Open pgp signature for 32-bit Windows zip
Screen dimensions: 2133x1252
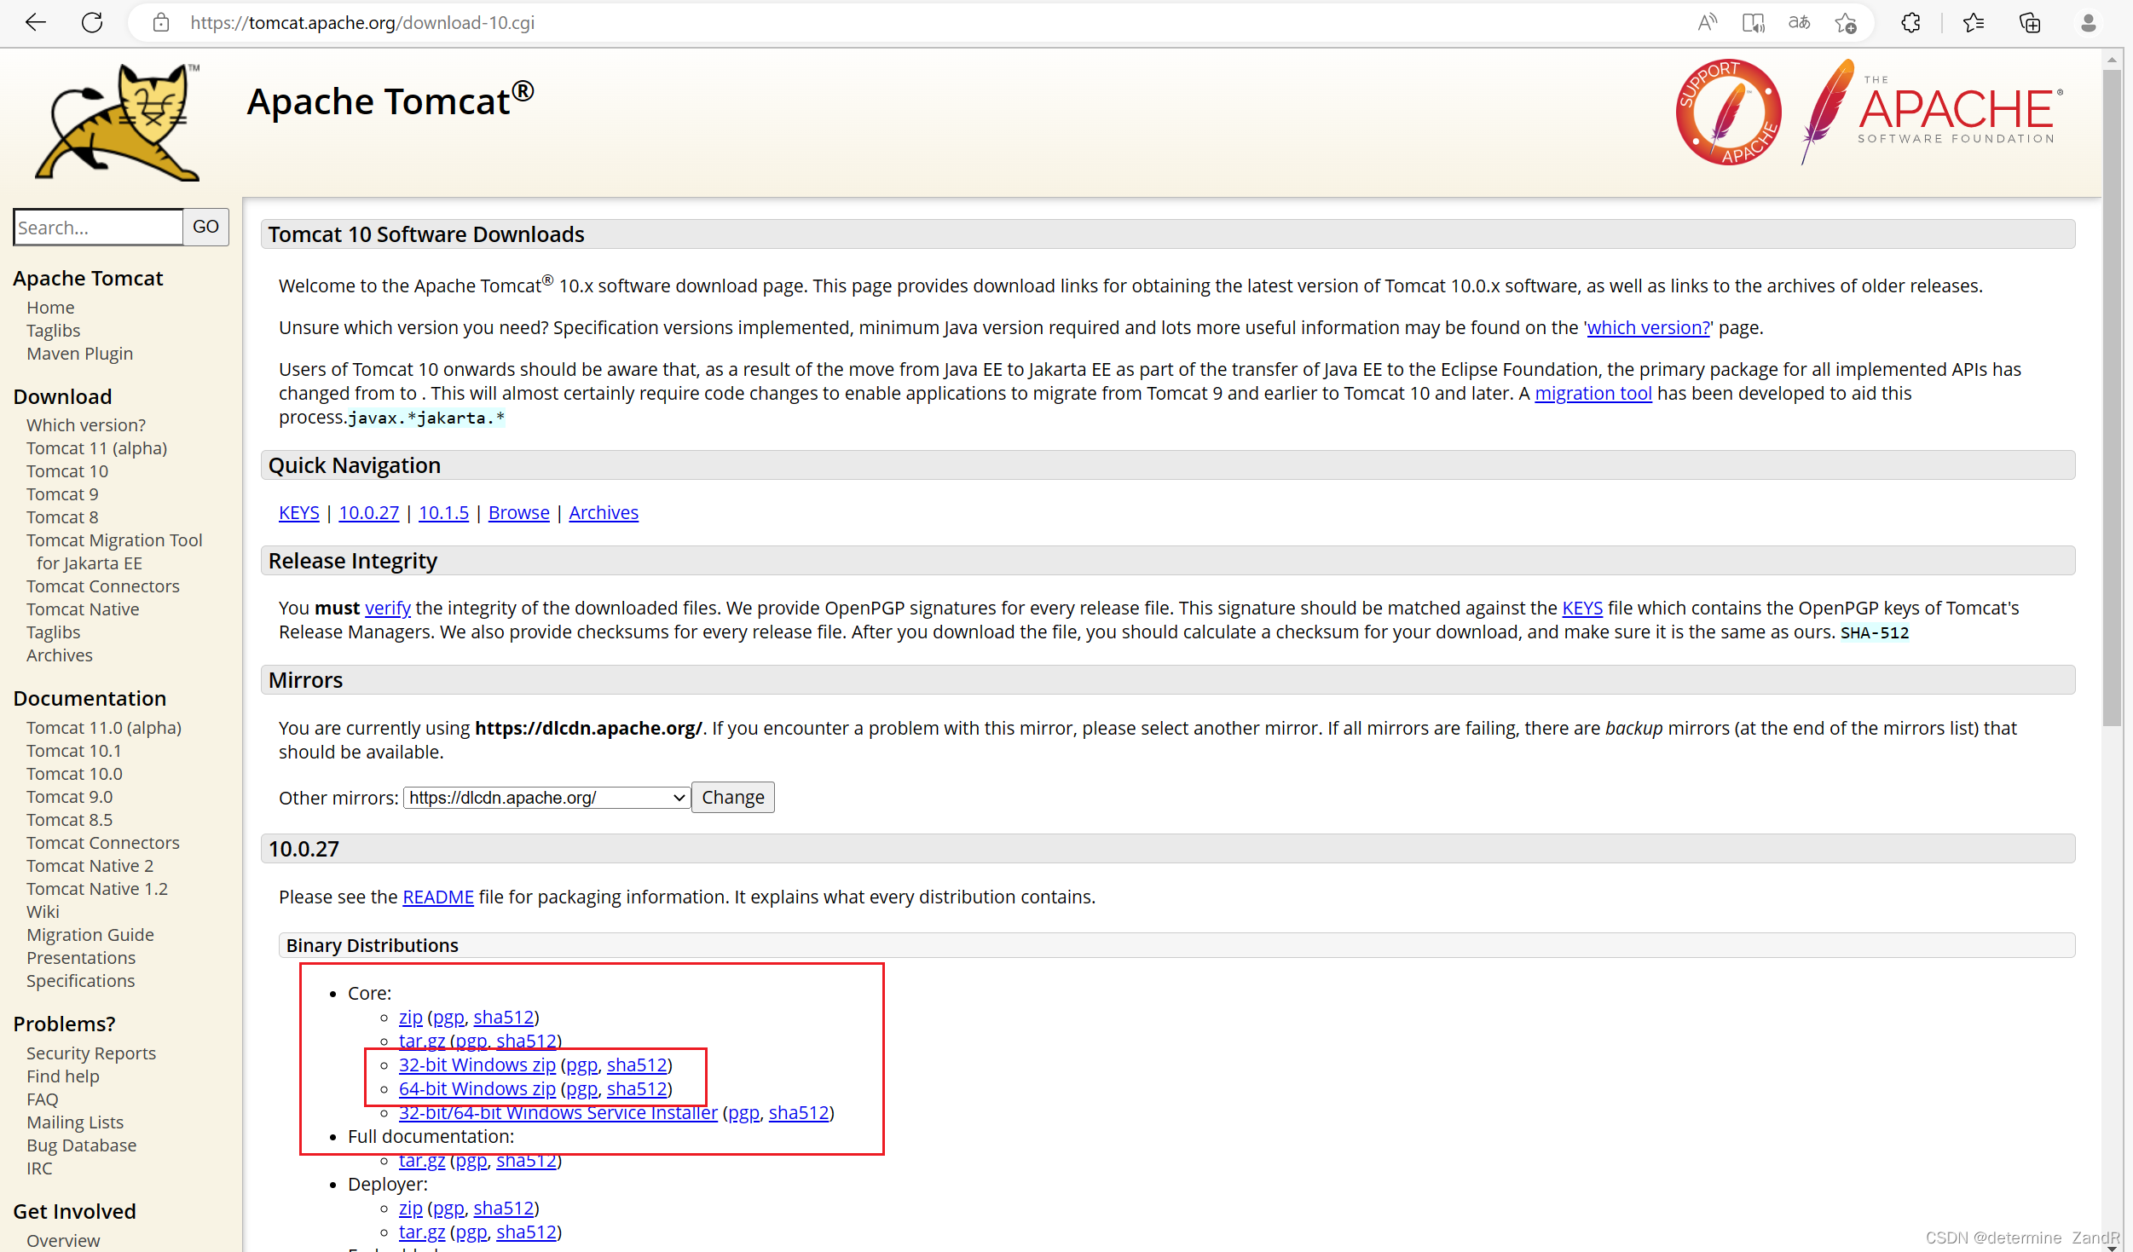pos(581,1064)
